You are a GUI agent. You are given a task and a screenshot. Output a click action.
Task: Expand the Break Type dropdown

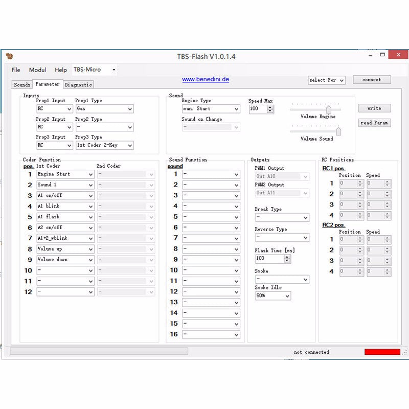click(x=282, y=217)
